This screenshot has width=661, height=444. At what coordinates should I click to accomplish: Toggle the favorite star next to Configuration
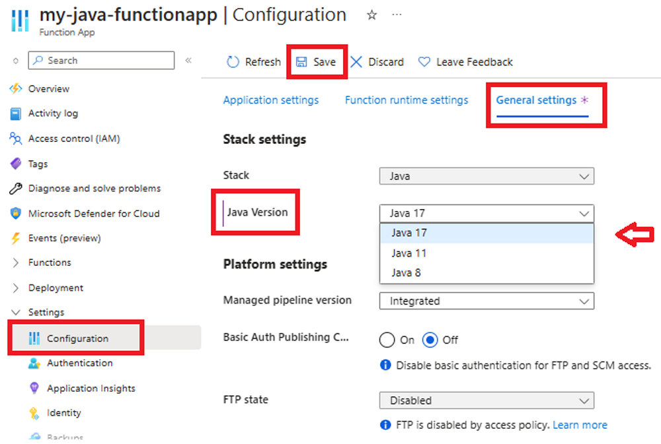(x=371, y=15)
